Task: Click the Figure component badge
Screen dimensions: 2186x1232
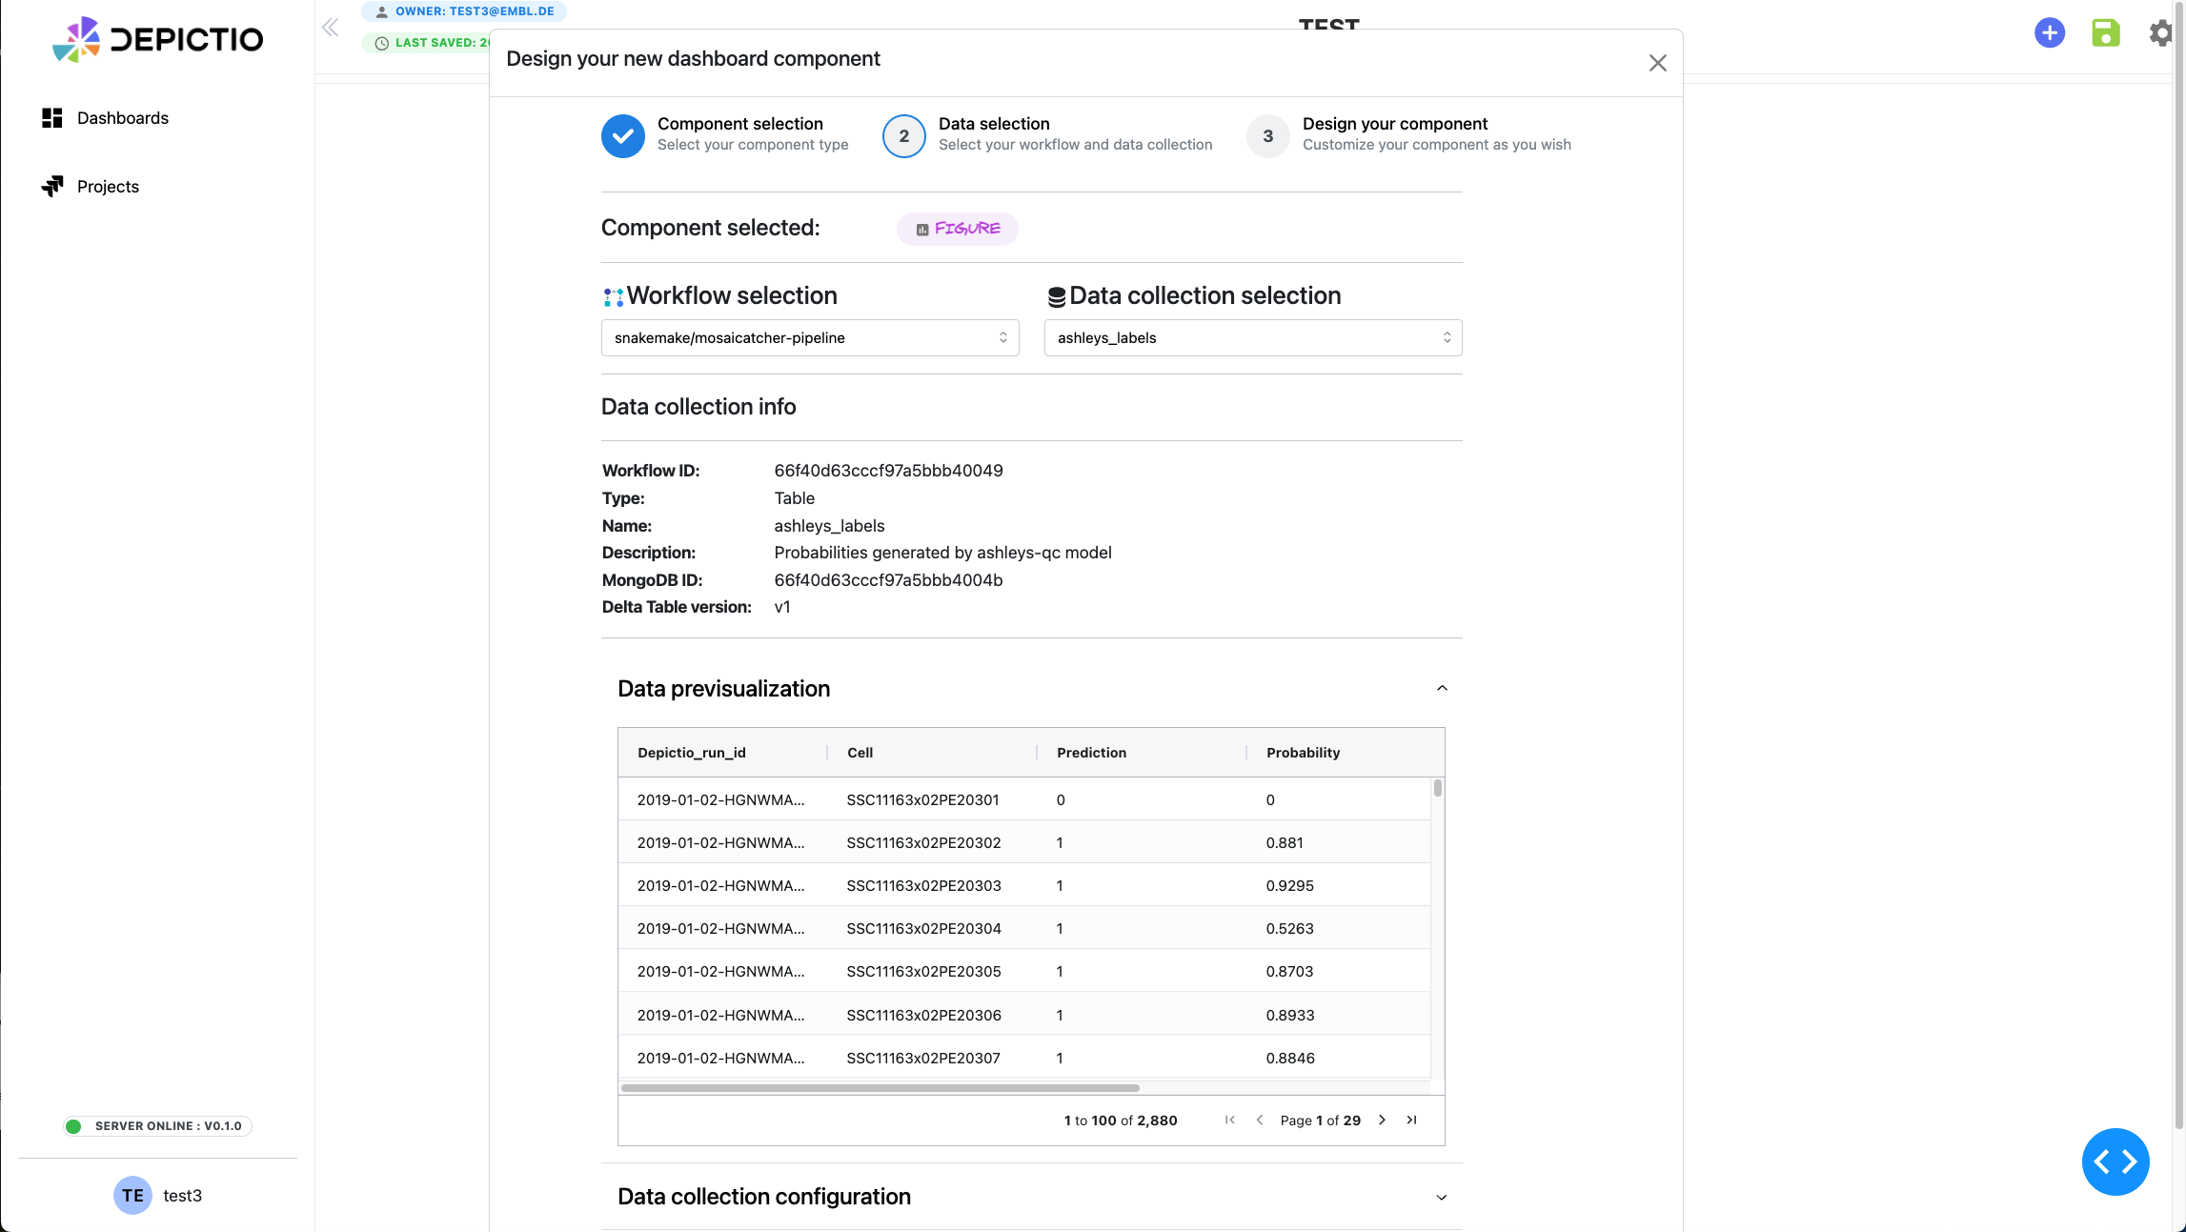Action: tap(958, 229)
